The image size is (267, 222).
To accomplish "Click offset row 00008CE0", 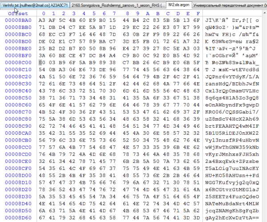I will (x=18, y=161).
